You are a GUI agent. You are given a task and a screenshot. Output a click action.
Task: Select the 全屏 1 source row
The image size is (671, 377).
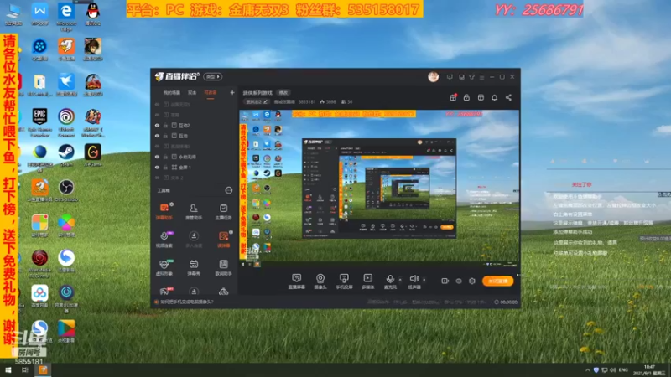point(195,167)
